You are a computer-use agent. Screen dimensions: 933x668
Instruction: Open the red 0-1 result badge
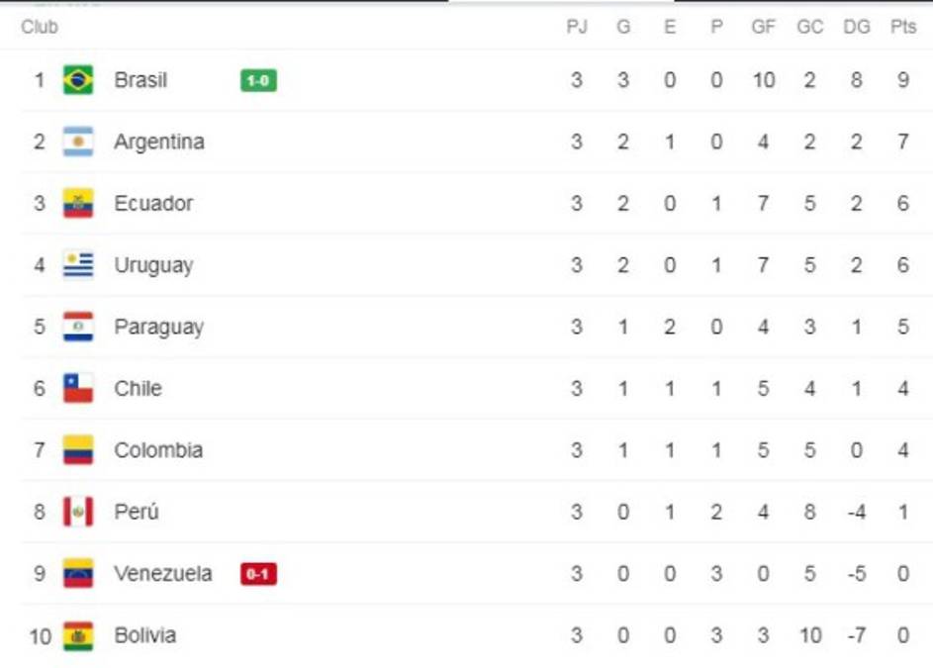(x=258, y=574)
